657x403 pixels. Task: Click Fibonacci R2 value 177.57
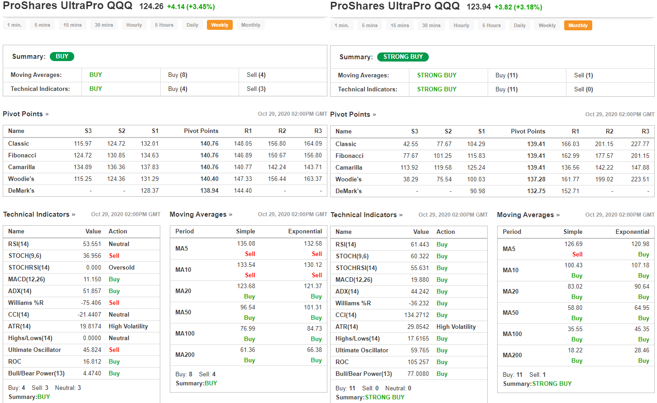click(604, 156)
